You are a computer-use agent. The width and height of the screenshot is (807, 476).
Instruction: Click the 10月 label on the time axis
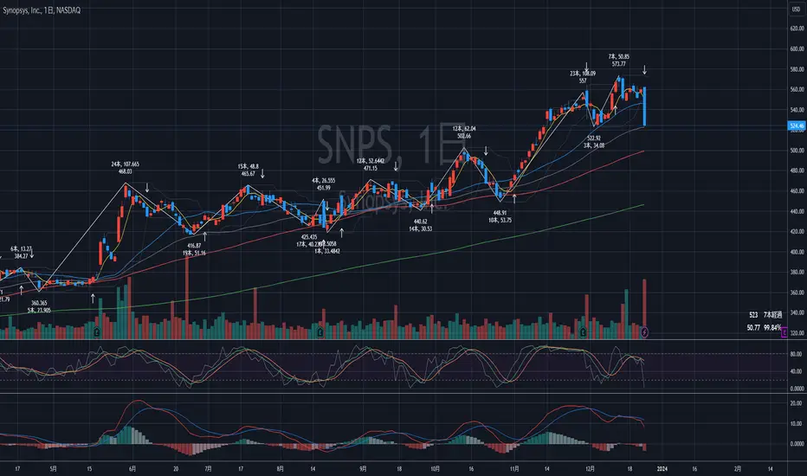pyautogui.click(x=435, y=469)
